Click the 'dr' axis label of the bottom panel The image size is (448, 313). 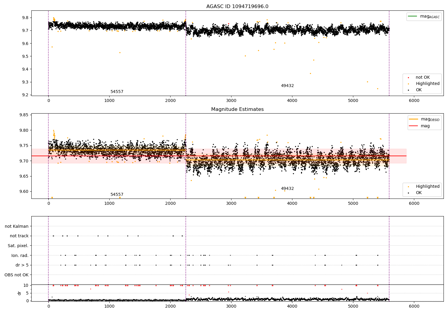[19, 293]
